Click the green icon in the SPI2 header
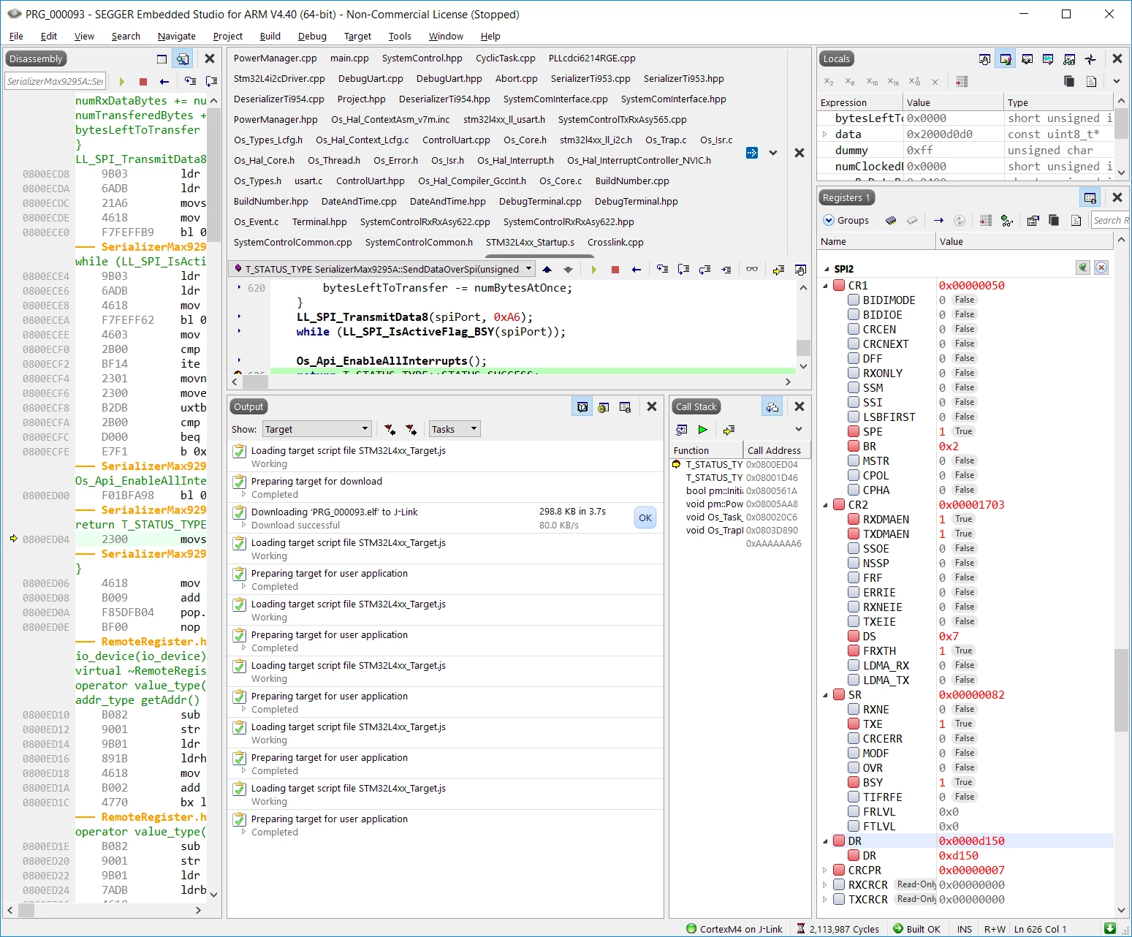The image size is (1132, 937). [x=1083, y=268]
